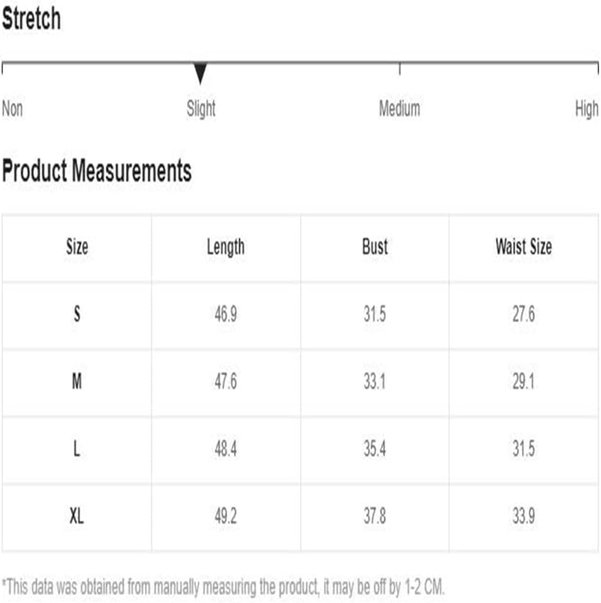Click the Bust column header
This screenshot has height=603, width=601.
[x=375, y=246]
